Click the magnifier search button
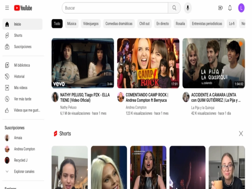Screen dimensions: 252x189 [174, 8]
